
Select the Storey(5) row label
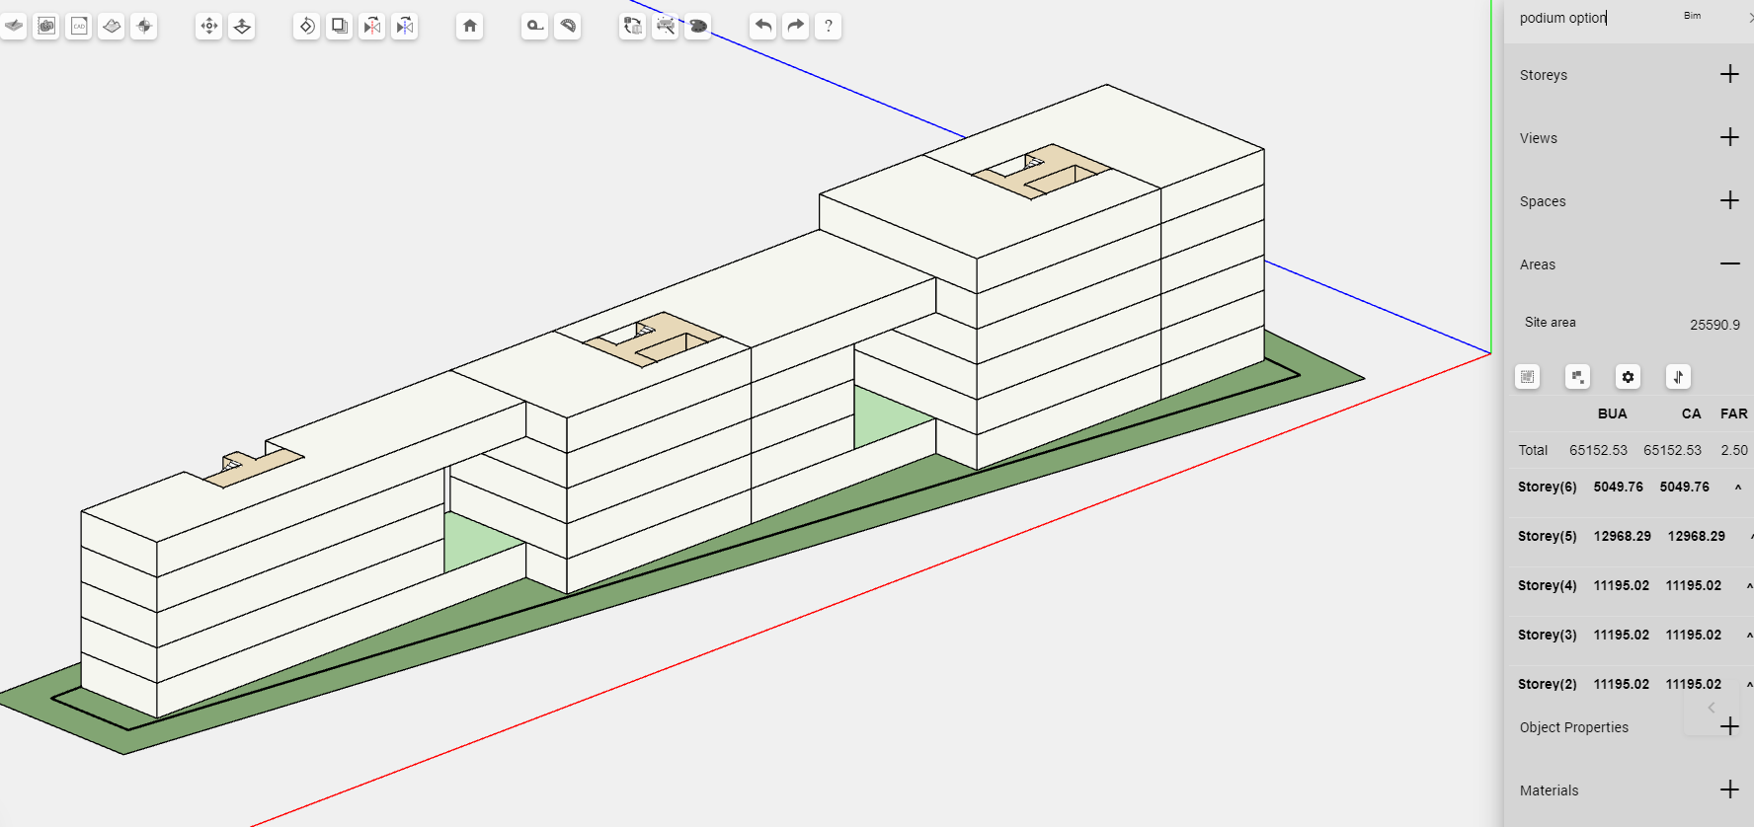[x=1547, y=536]
